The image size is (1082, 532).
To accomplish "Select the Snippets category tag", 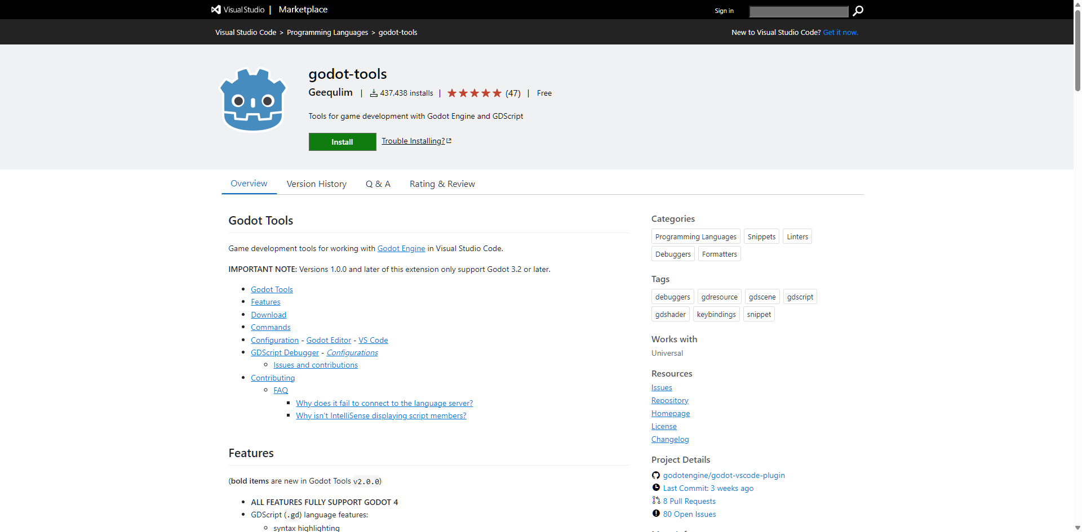I will coord(761,236).
